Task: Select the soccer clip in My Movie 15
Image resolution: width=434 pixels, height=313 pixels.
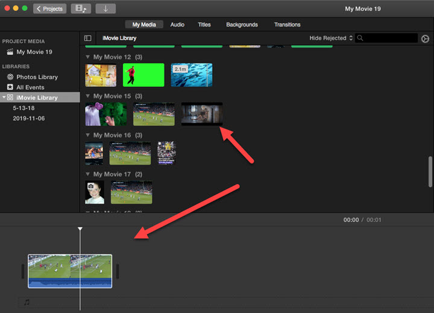Action: [x=154, y=114]
